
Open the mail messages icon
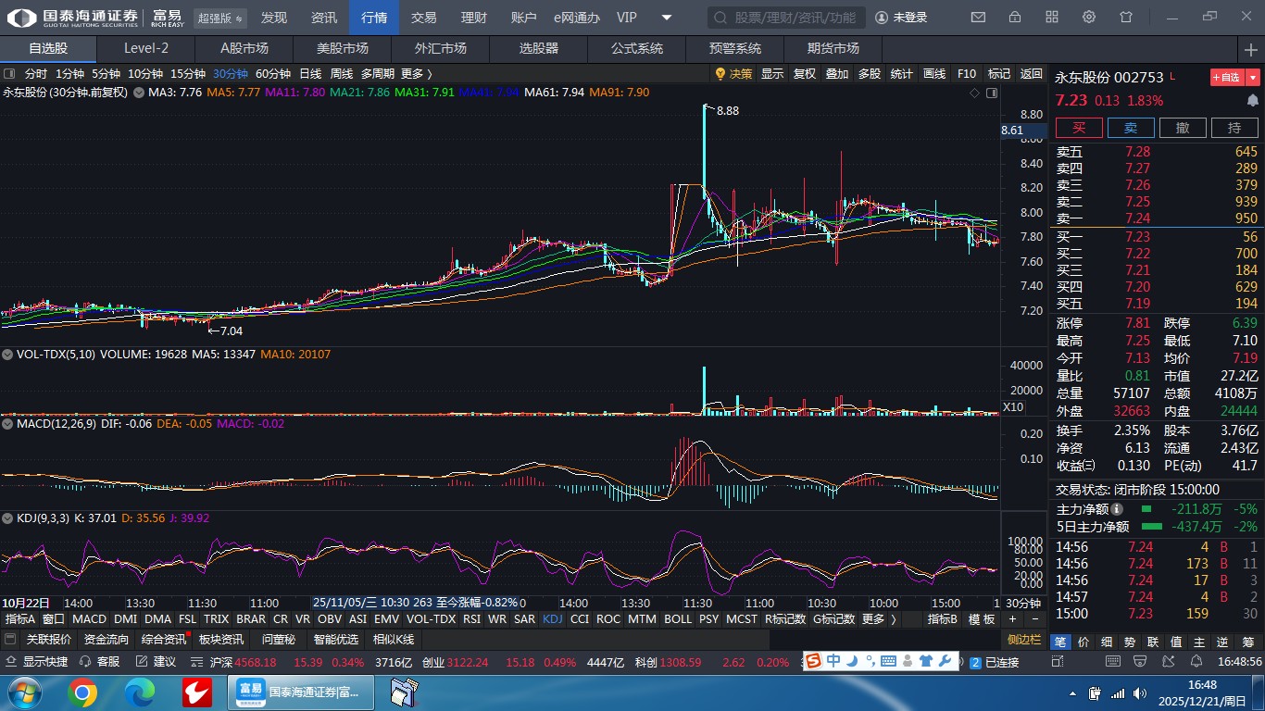978,18
